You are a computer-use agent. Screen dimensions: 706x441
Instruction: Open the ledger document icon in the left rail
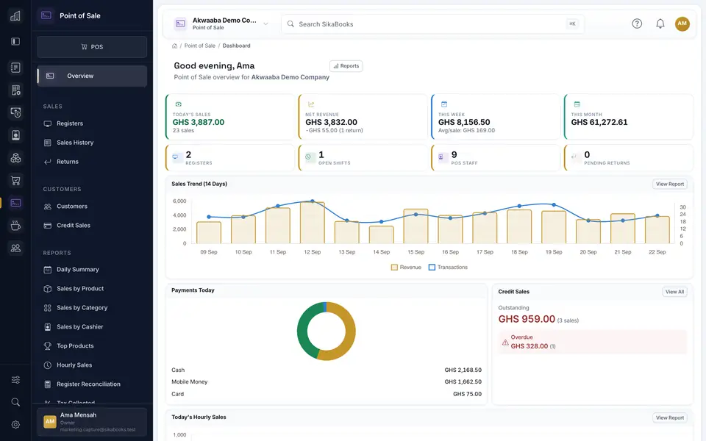(x=15, y=68)
